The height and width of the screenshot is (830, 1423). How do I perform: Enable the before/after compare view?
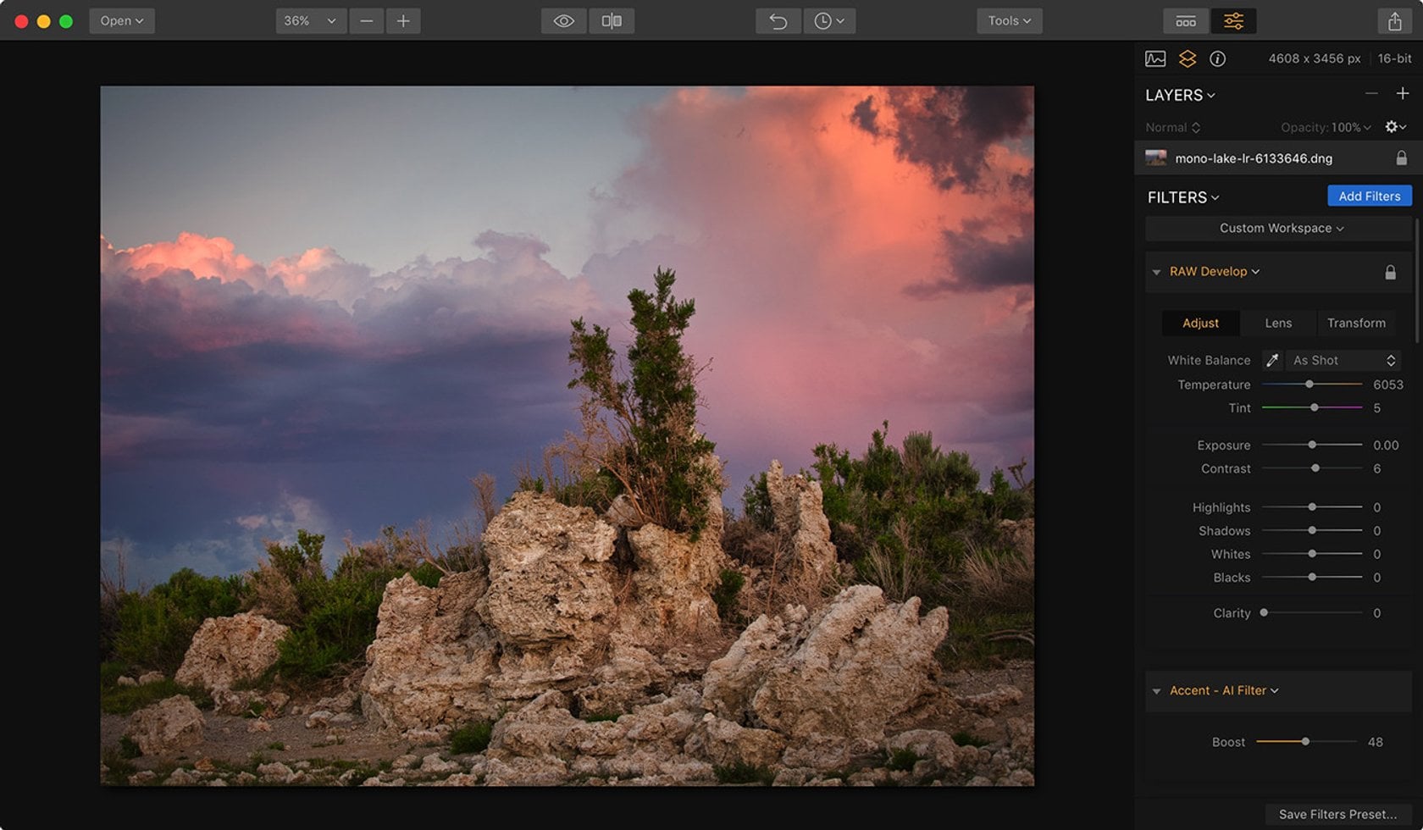point(612,20)
